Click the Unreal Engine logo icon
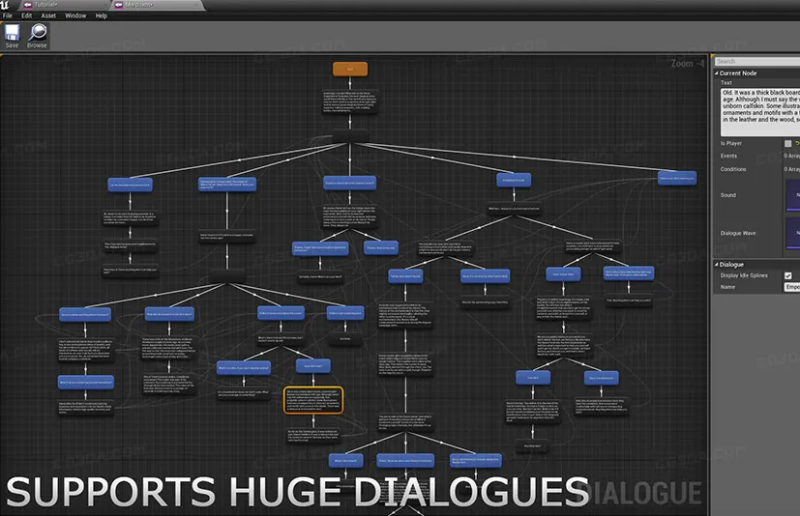The height and width of the screenshot is (516, 800). [x=5, y=5]
